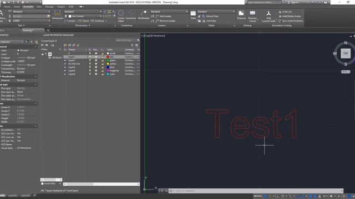The image size is (355, 199).
Task: Open the text height dropdown
Action: 31,21
